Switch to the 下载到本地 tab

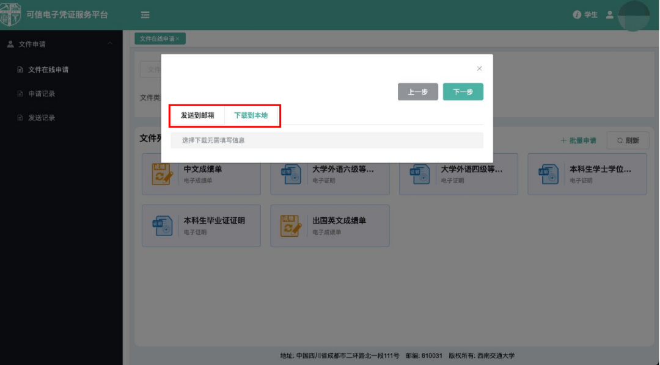point(251,115)
